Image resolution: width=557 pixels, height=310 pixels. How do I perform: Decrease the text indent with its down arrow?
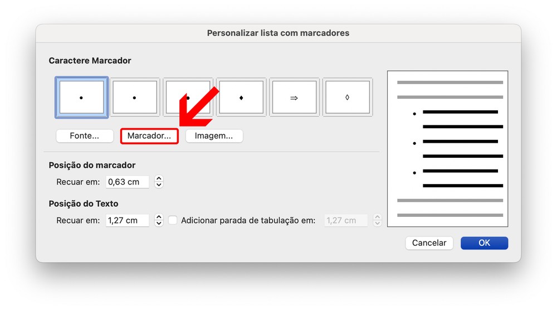click(x=159, y=223)
